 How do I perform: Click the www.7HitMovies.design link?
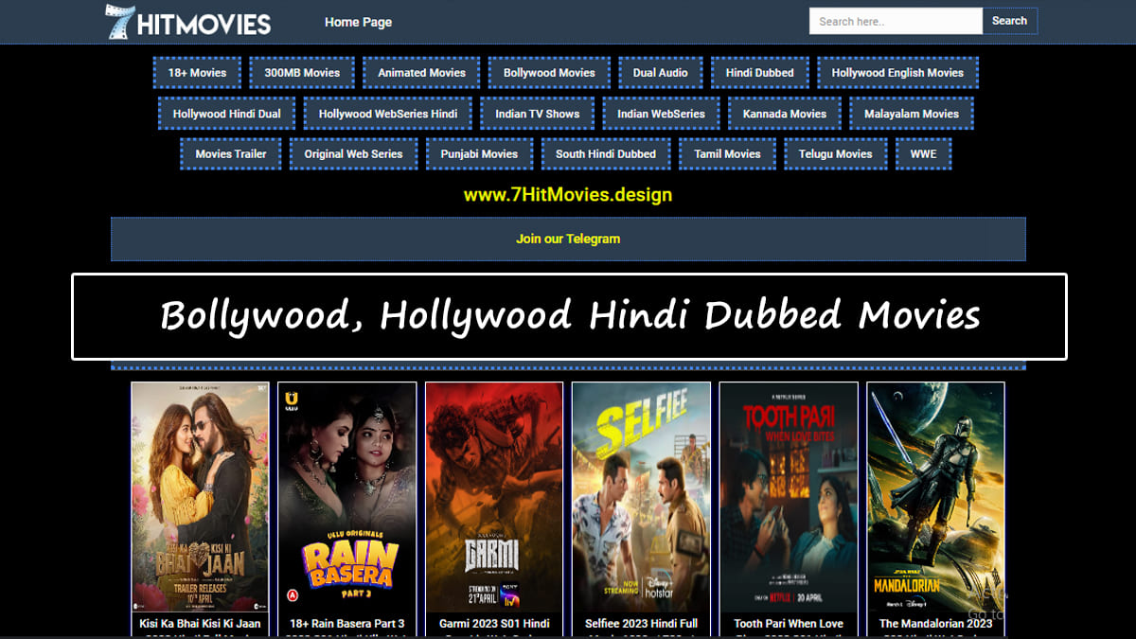568,195
